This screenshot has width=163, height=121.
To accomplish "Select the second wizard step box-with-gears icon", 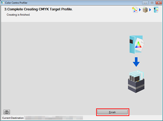I will pos(145,10).
